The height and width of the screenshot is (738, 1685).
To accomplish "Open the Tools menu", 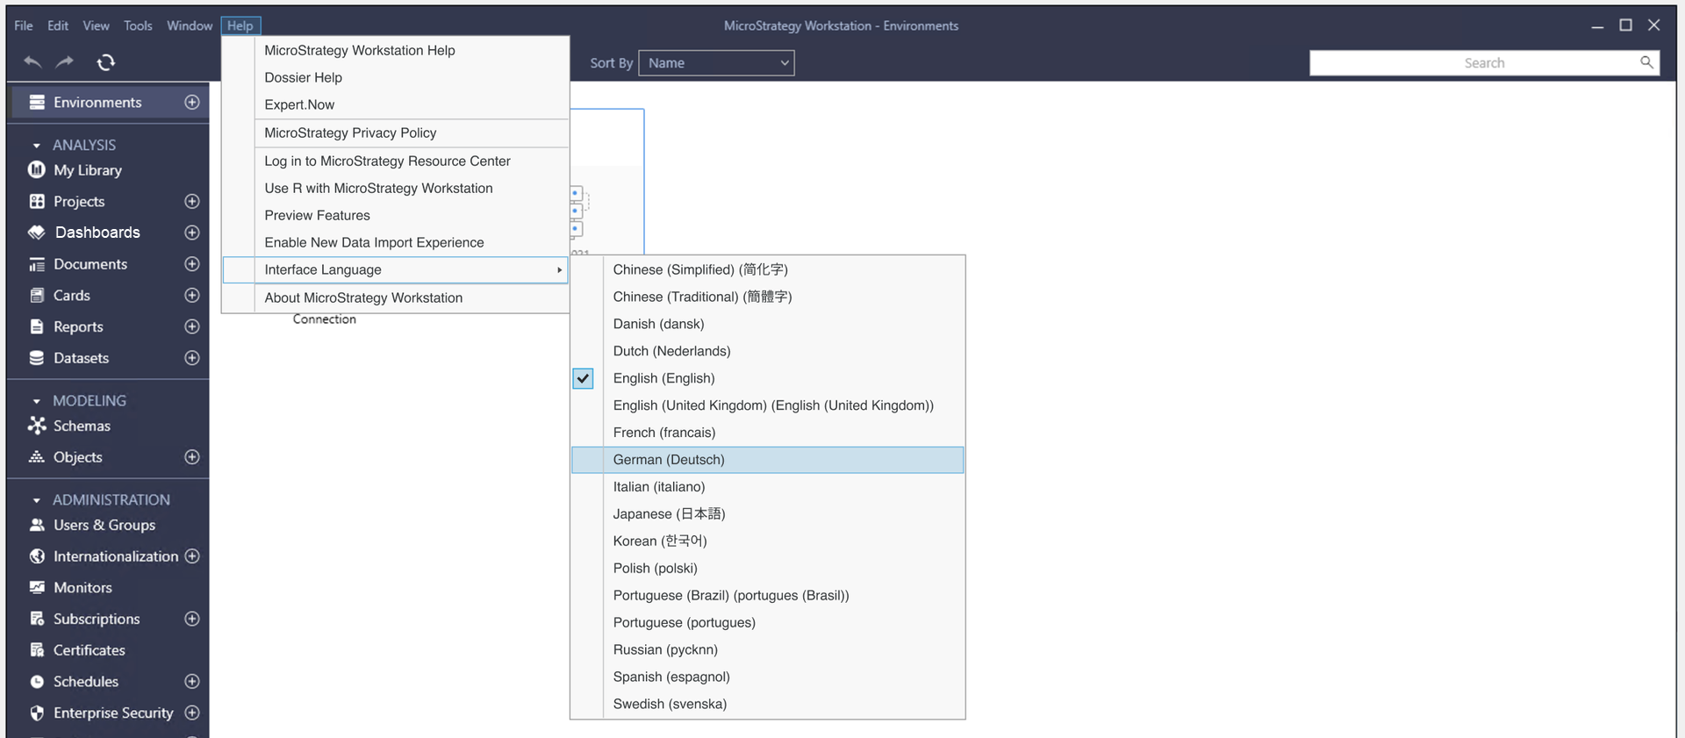I will (138, 25).
